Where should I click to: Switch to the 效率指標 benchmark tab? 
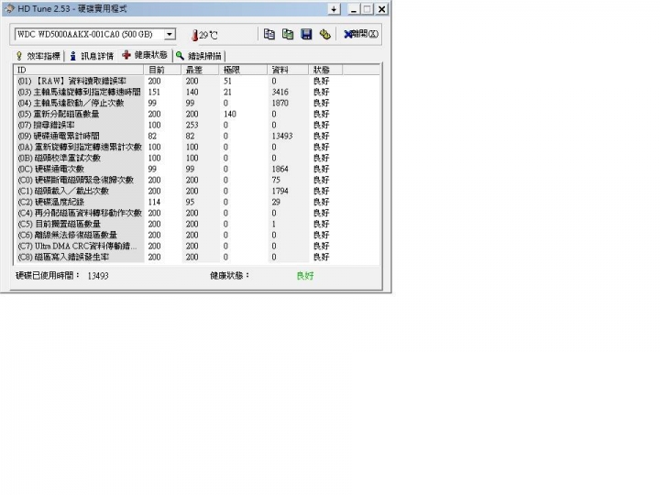click(38, 56)
